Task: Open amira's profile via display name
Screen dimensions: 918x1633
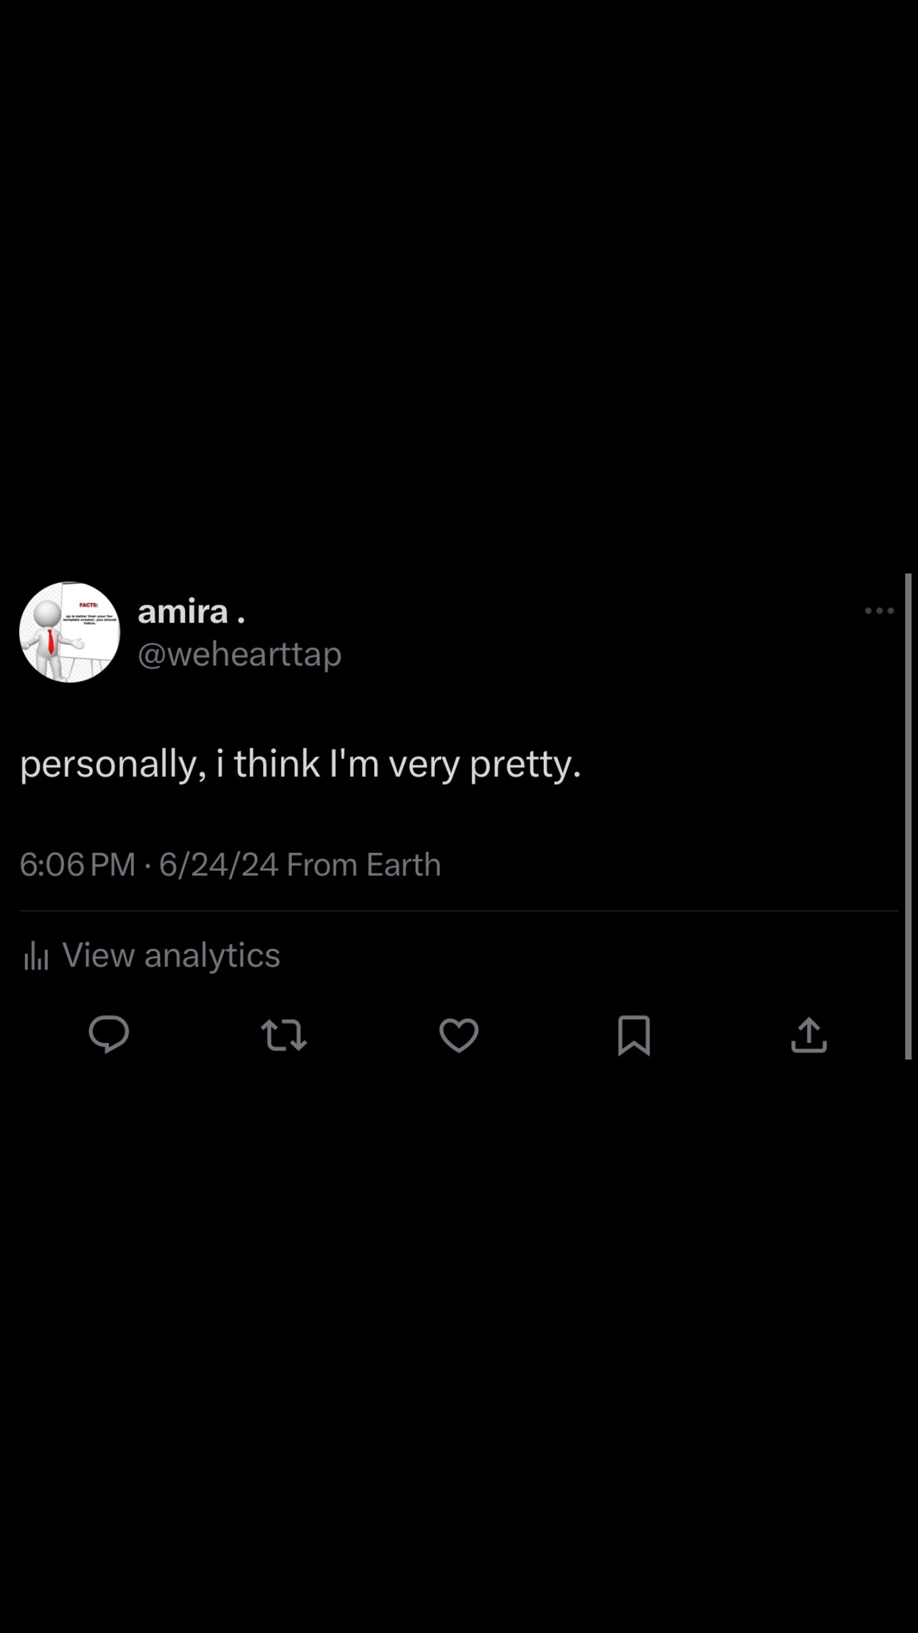Action: click(x=191, y=612)
